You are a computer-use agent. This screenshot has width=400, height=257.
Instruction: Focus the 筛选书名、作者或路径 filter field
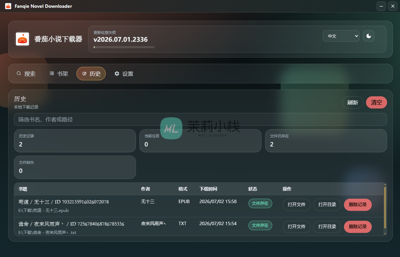[x=200, y=119]
